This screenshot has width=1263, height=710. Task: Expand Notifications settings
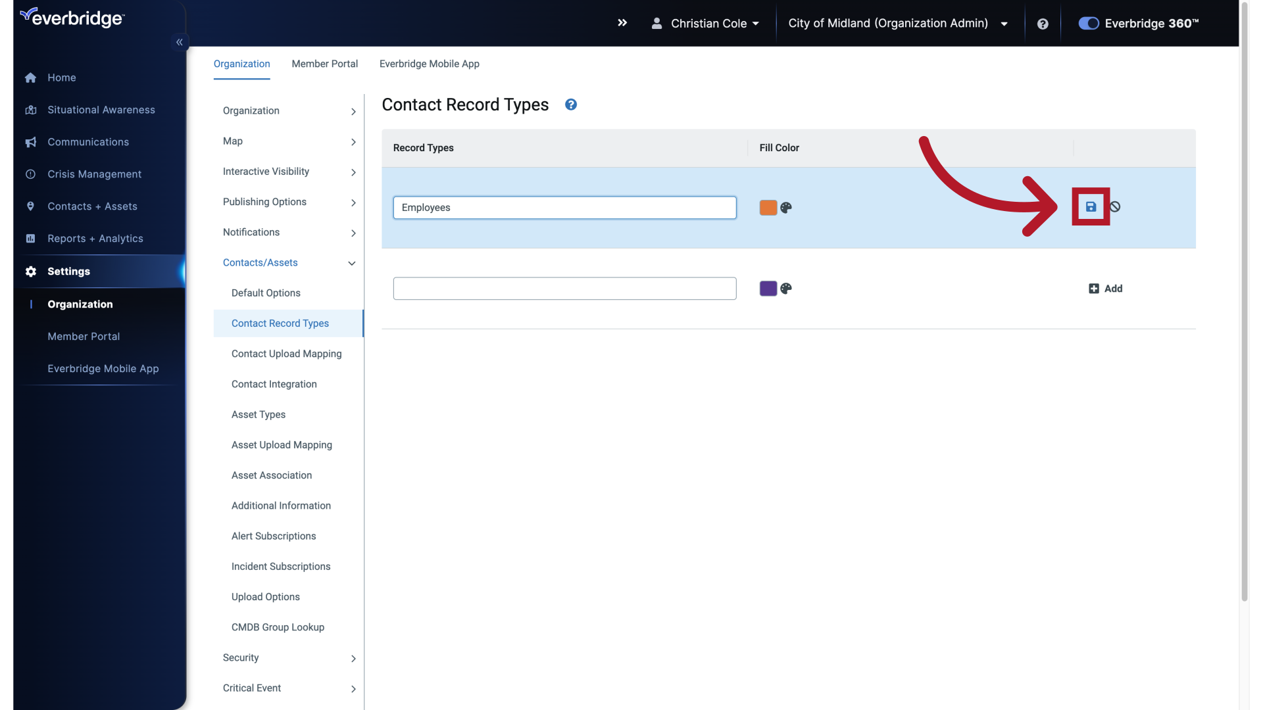point(289,232)
